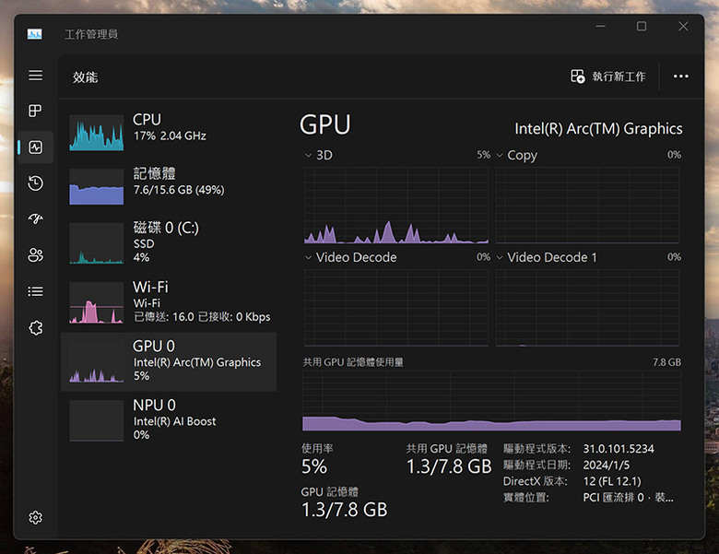The image size is (719, 554).
Task: Click Intel(R) Arc(TM) Graphics title text
Action: click(x=598, y=129)
